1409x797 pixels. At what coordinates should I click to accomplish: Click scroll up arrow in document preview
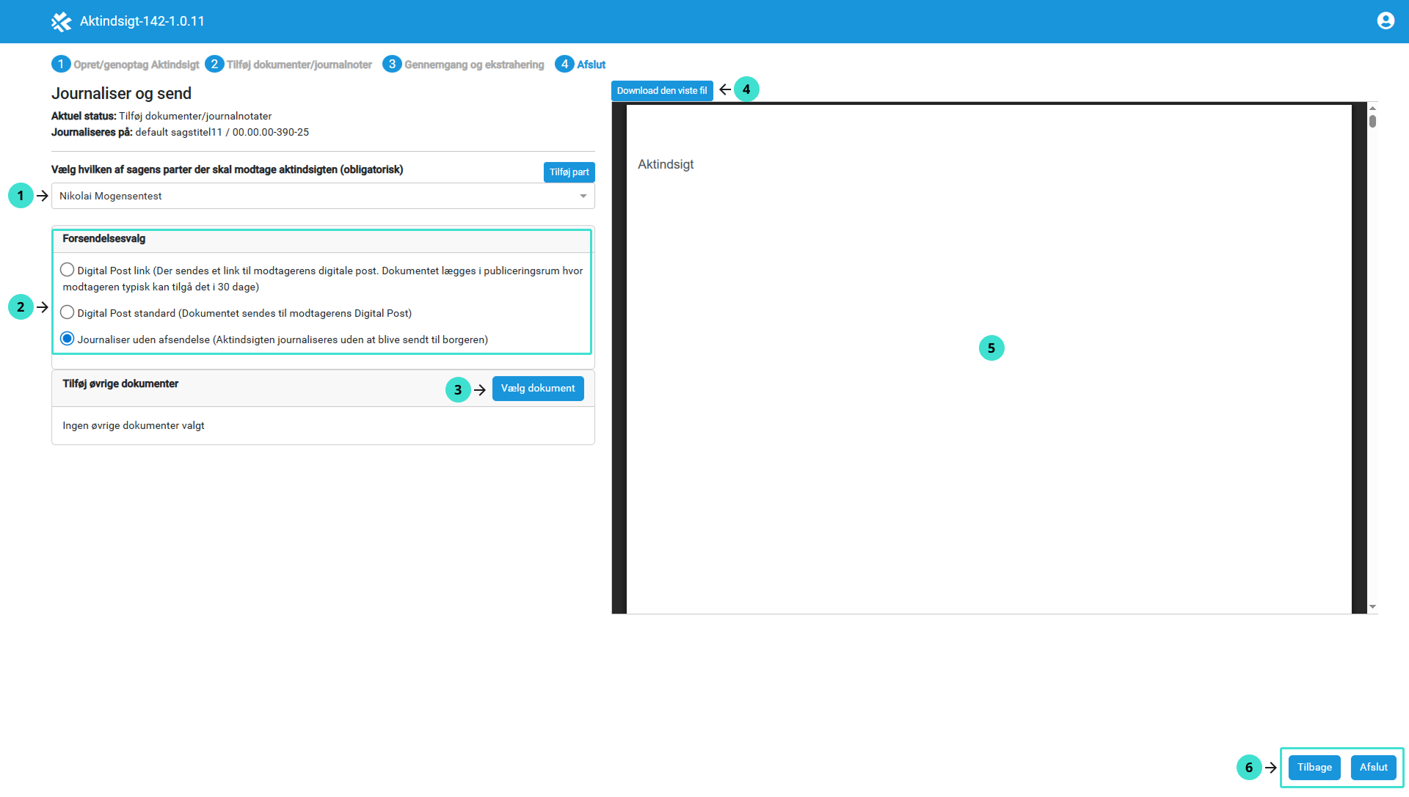click(x=1372, y=108)
